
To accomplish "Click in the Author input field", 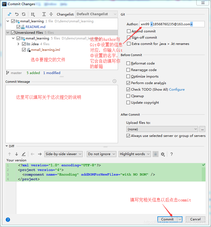I will (172, 24).
